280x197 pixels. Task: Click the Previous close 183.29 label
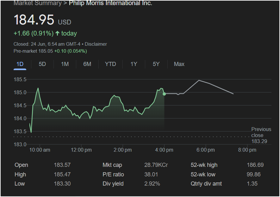pos(261,135)
